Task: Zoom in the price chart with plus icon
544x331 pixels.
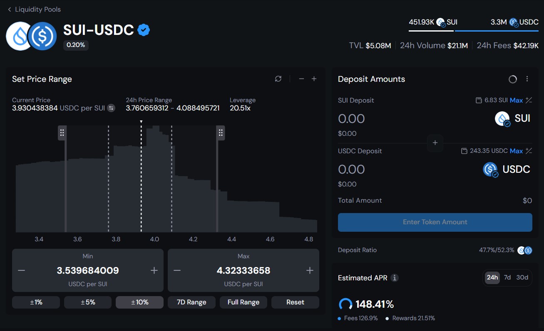Action: tap(314, 79)
